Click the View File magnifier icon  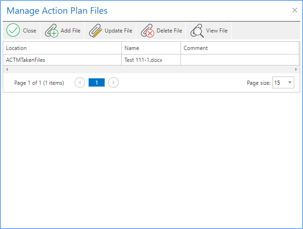click(x=197, y=31)
